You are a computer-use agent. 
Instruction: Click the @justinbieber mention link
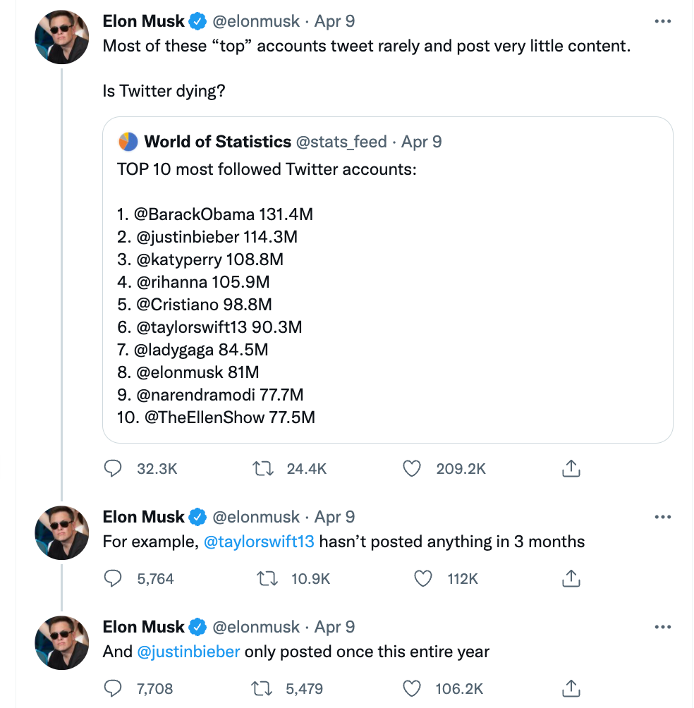click(x=188, y=652)
